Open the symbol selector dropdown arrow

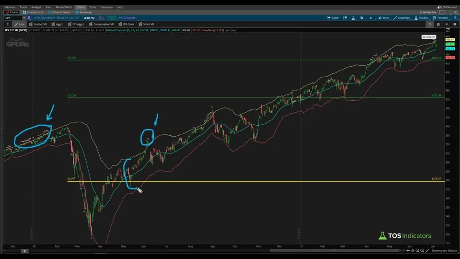click(24, 18)
